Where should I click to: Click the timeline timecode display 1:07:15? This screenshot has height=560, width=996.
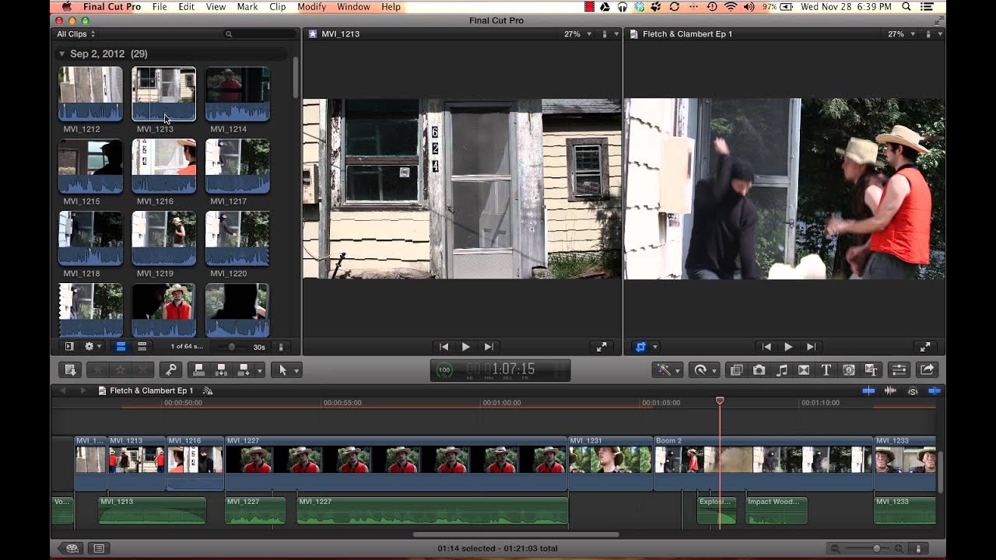point(500,369)
